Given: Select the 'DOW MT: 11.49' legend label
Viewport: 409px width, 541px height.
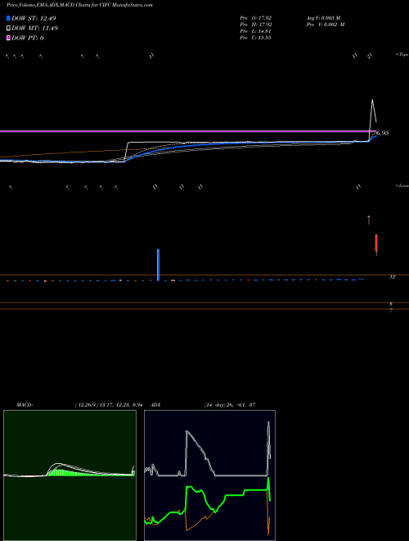Looking at the screenshot, I should point(35,29).
